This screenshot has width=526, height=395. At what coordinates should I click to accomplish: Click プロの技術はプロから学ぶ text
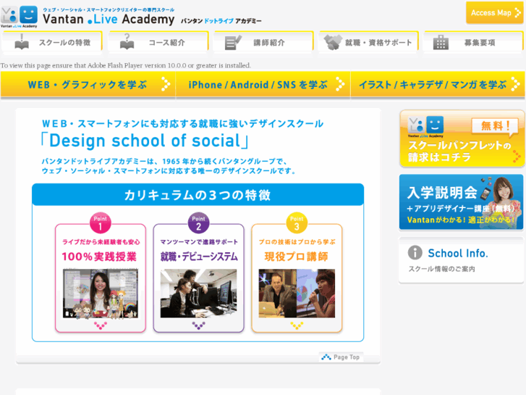tap(297, 241)
